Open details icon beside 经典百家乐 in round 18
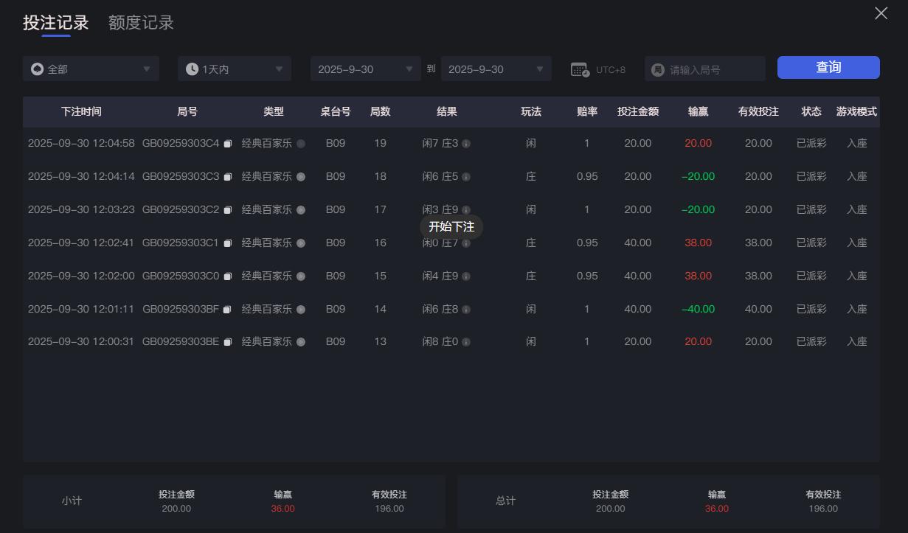Viewport: 908px width, 533px height. (302, 176)
